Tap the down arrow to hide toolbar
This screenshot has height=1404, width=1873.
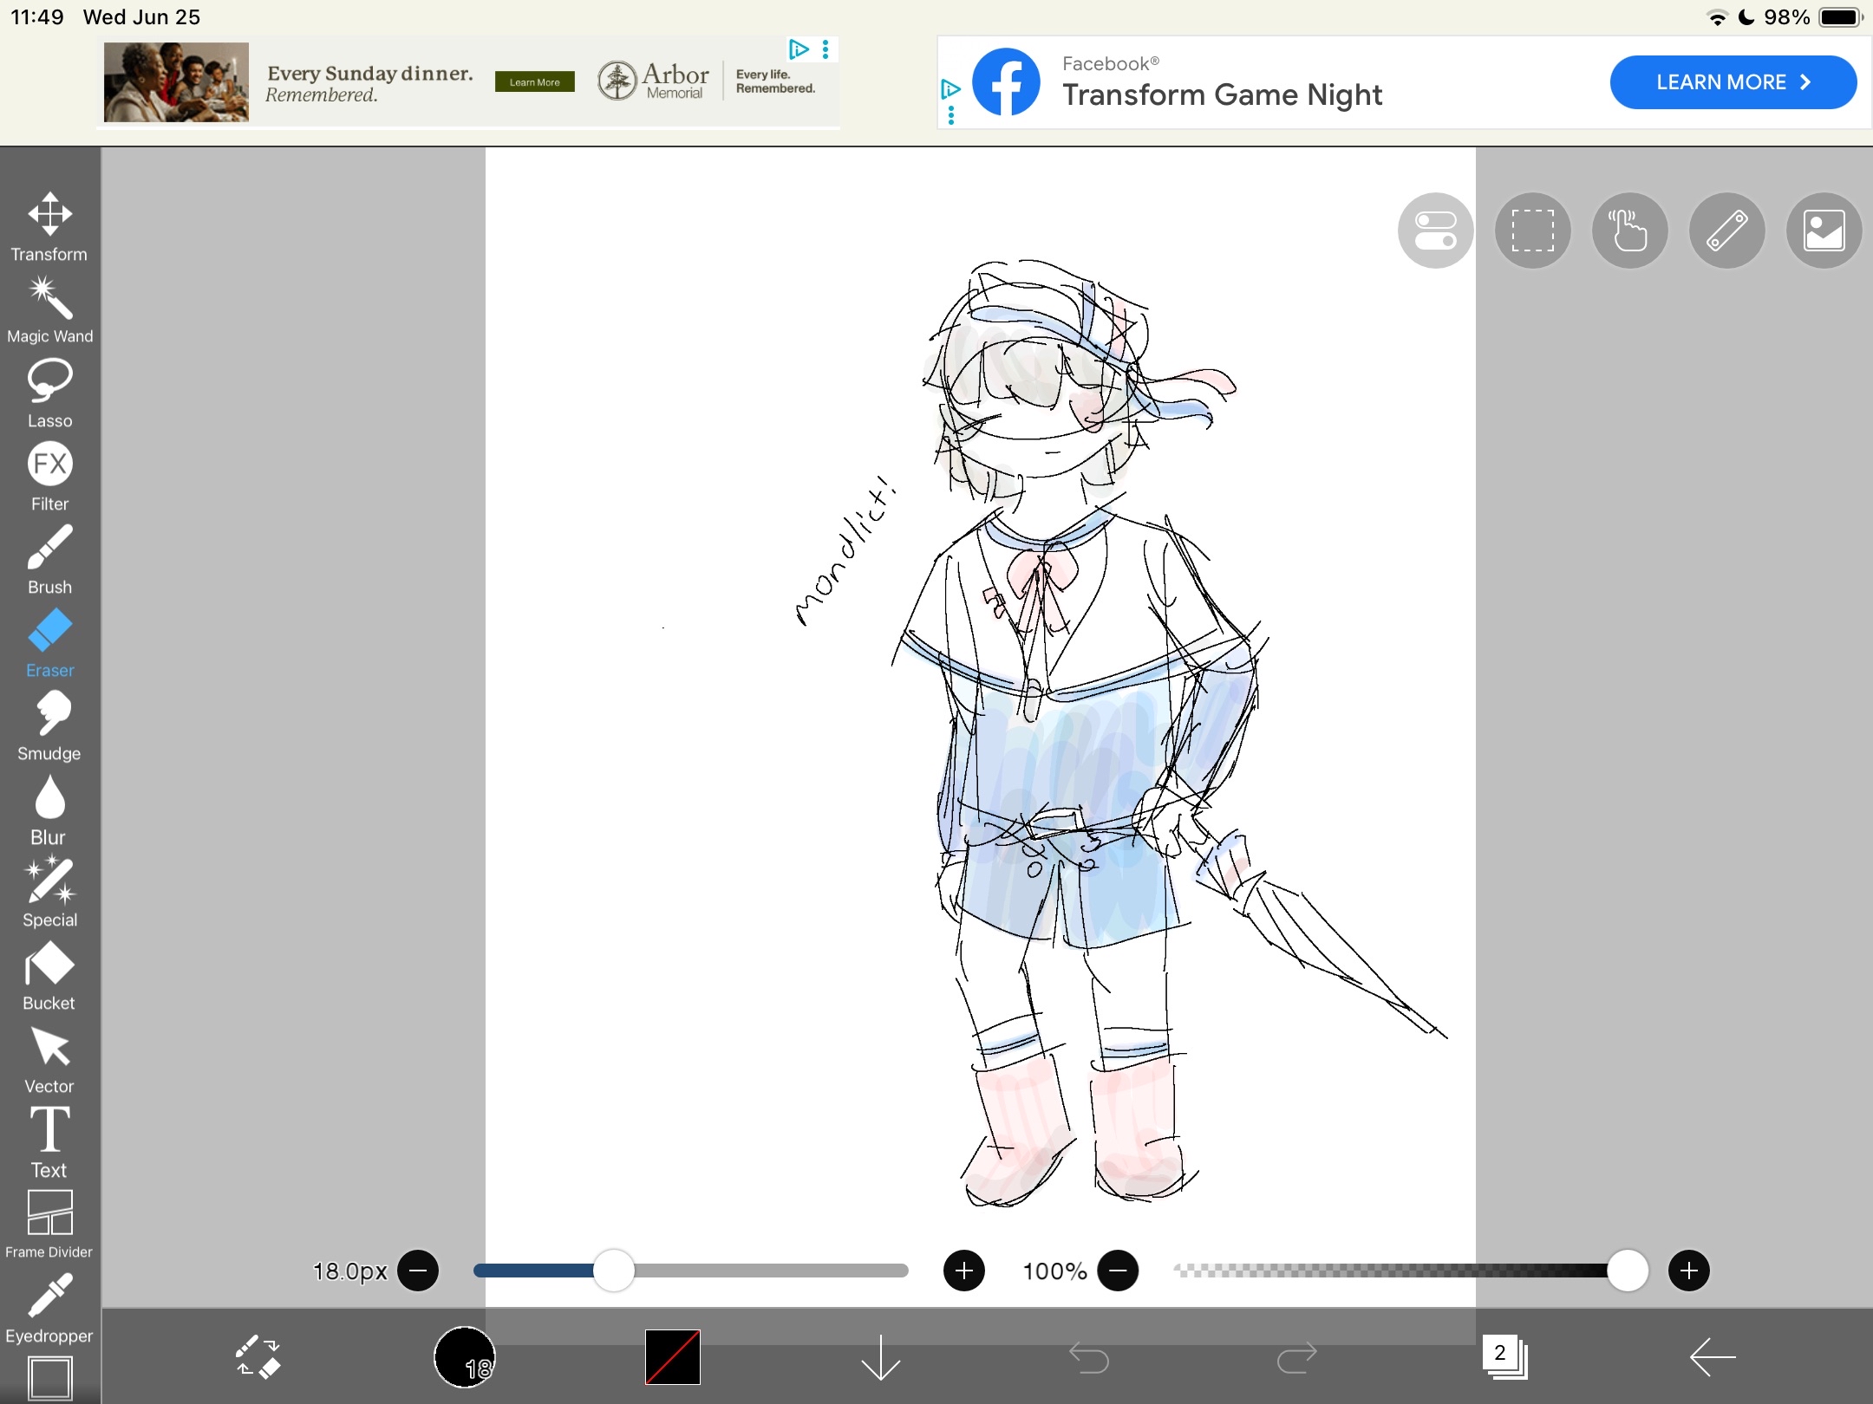(x=881, y=1356)
